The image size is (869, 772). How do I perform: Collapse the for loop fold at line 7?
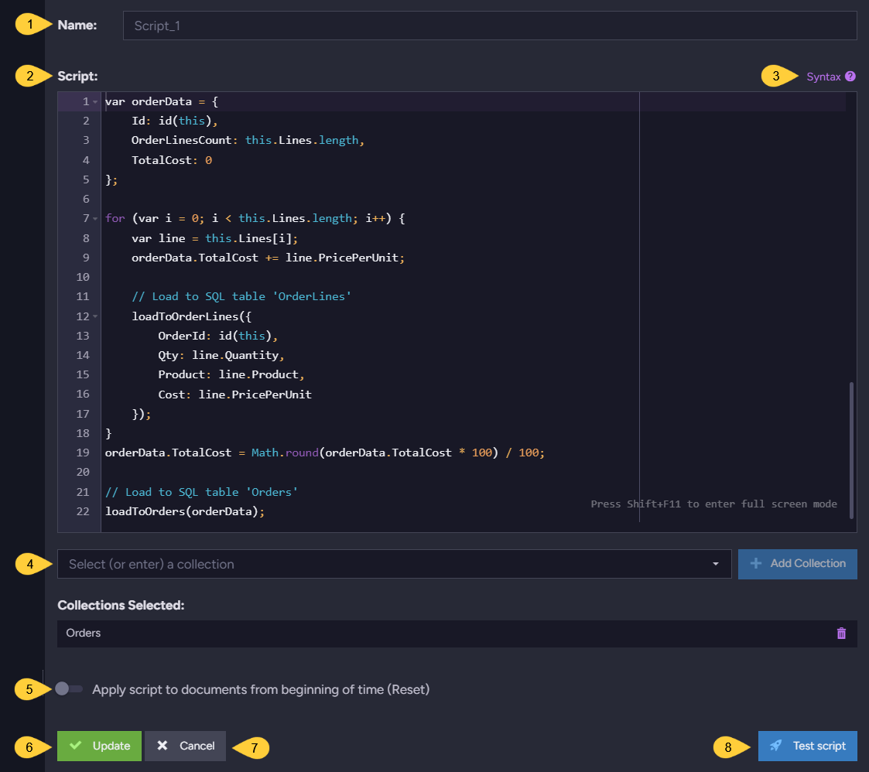[x=95, y=219]
